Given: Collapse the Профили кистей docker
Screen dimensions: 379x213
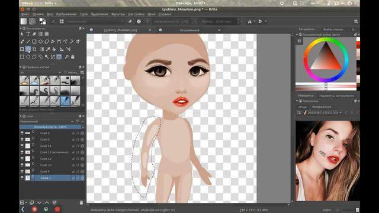Looking at the screenshot, I should (21, 67).
